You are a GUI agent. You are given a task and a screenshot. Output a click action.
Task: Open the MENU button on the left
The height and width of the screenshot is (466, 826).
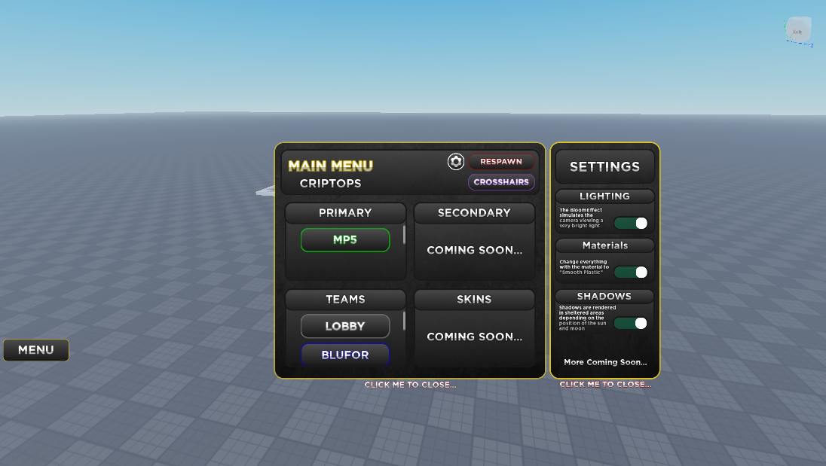click(36, 350)
